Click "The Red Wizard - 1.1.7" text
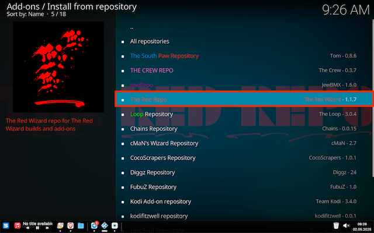374x233 pixels. click(x=331, y=100)
